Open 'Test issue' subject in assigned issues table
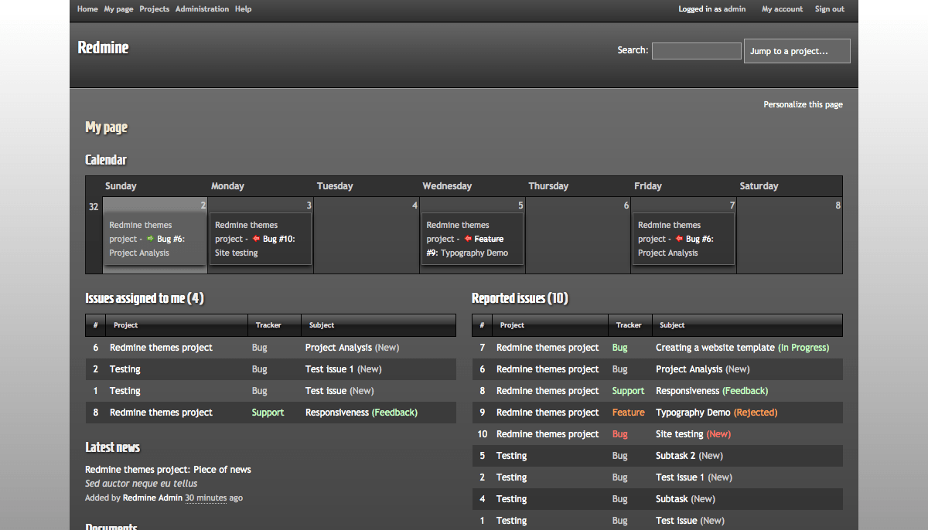Image resolution: width=928 pixels, height=530 pixels. pyautogui.click(x=326, y=391)
